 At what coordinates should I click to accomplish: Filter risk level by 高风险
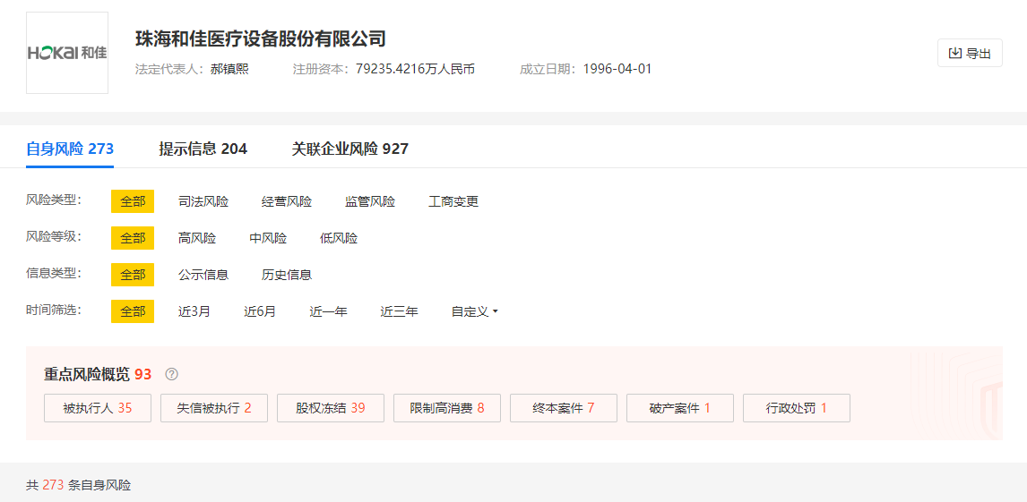click(x=197, y=238)
